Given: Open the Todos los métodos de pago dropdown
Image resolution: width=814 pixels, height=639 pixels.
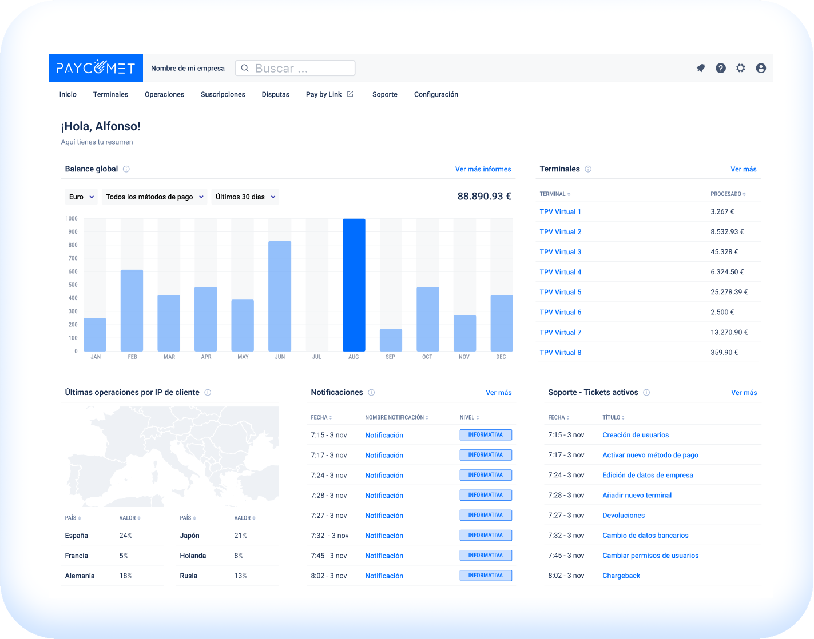Looking at the screenshot, I should 154,197.
